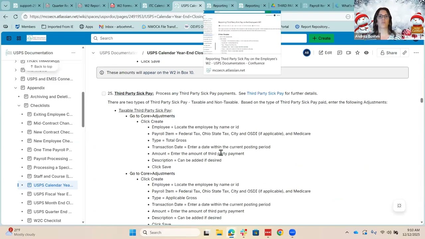Open the NWOCA File Transfer bookmark
This screenshot has width=425, height=239.
pos(159,27)
